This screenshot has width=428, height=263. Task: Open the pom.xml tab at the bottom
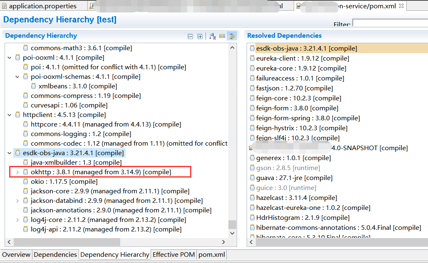pyautogui.click(x=211, y=255)
